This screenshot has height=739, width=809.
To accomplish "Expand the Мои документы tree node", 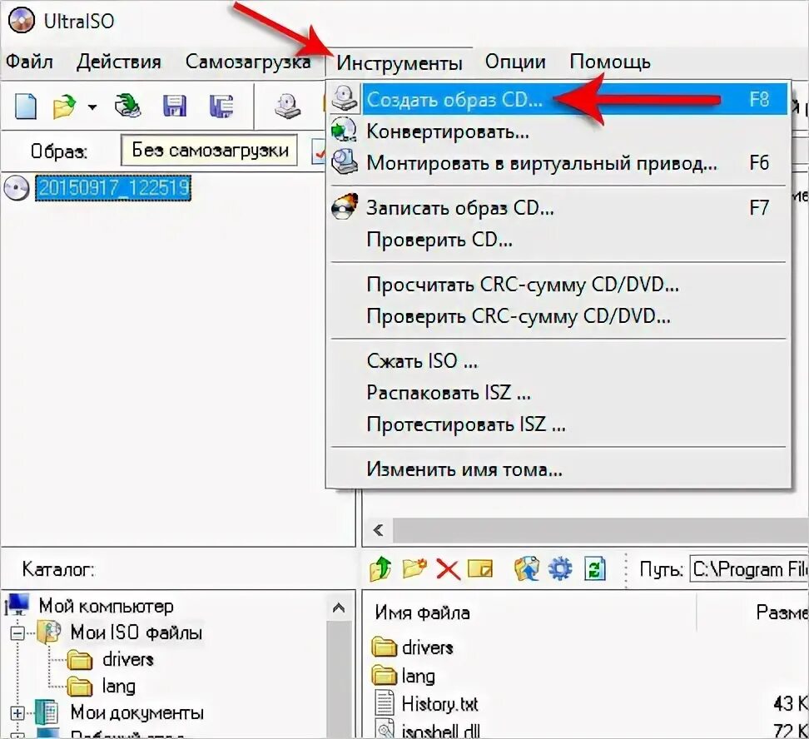I will [x=17, y=714].
